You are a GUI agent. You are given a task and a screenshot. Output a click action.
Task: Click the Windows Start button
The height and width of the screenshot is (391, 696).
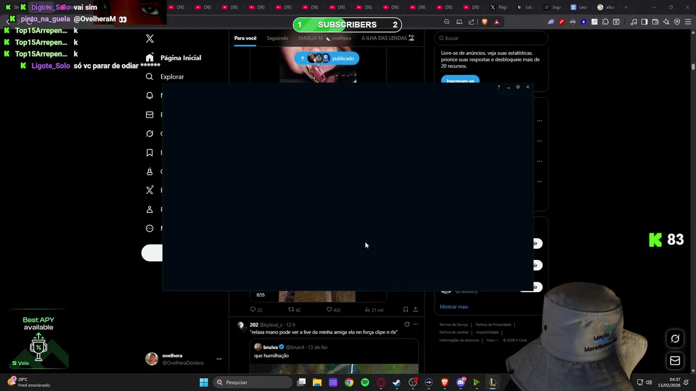click(204, 382)
